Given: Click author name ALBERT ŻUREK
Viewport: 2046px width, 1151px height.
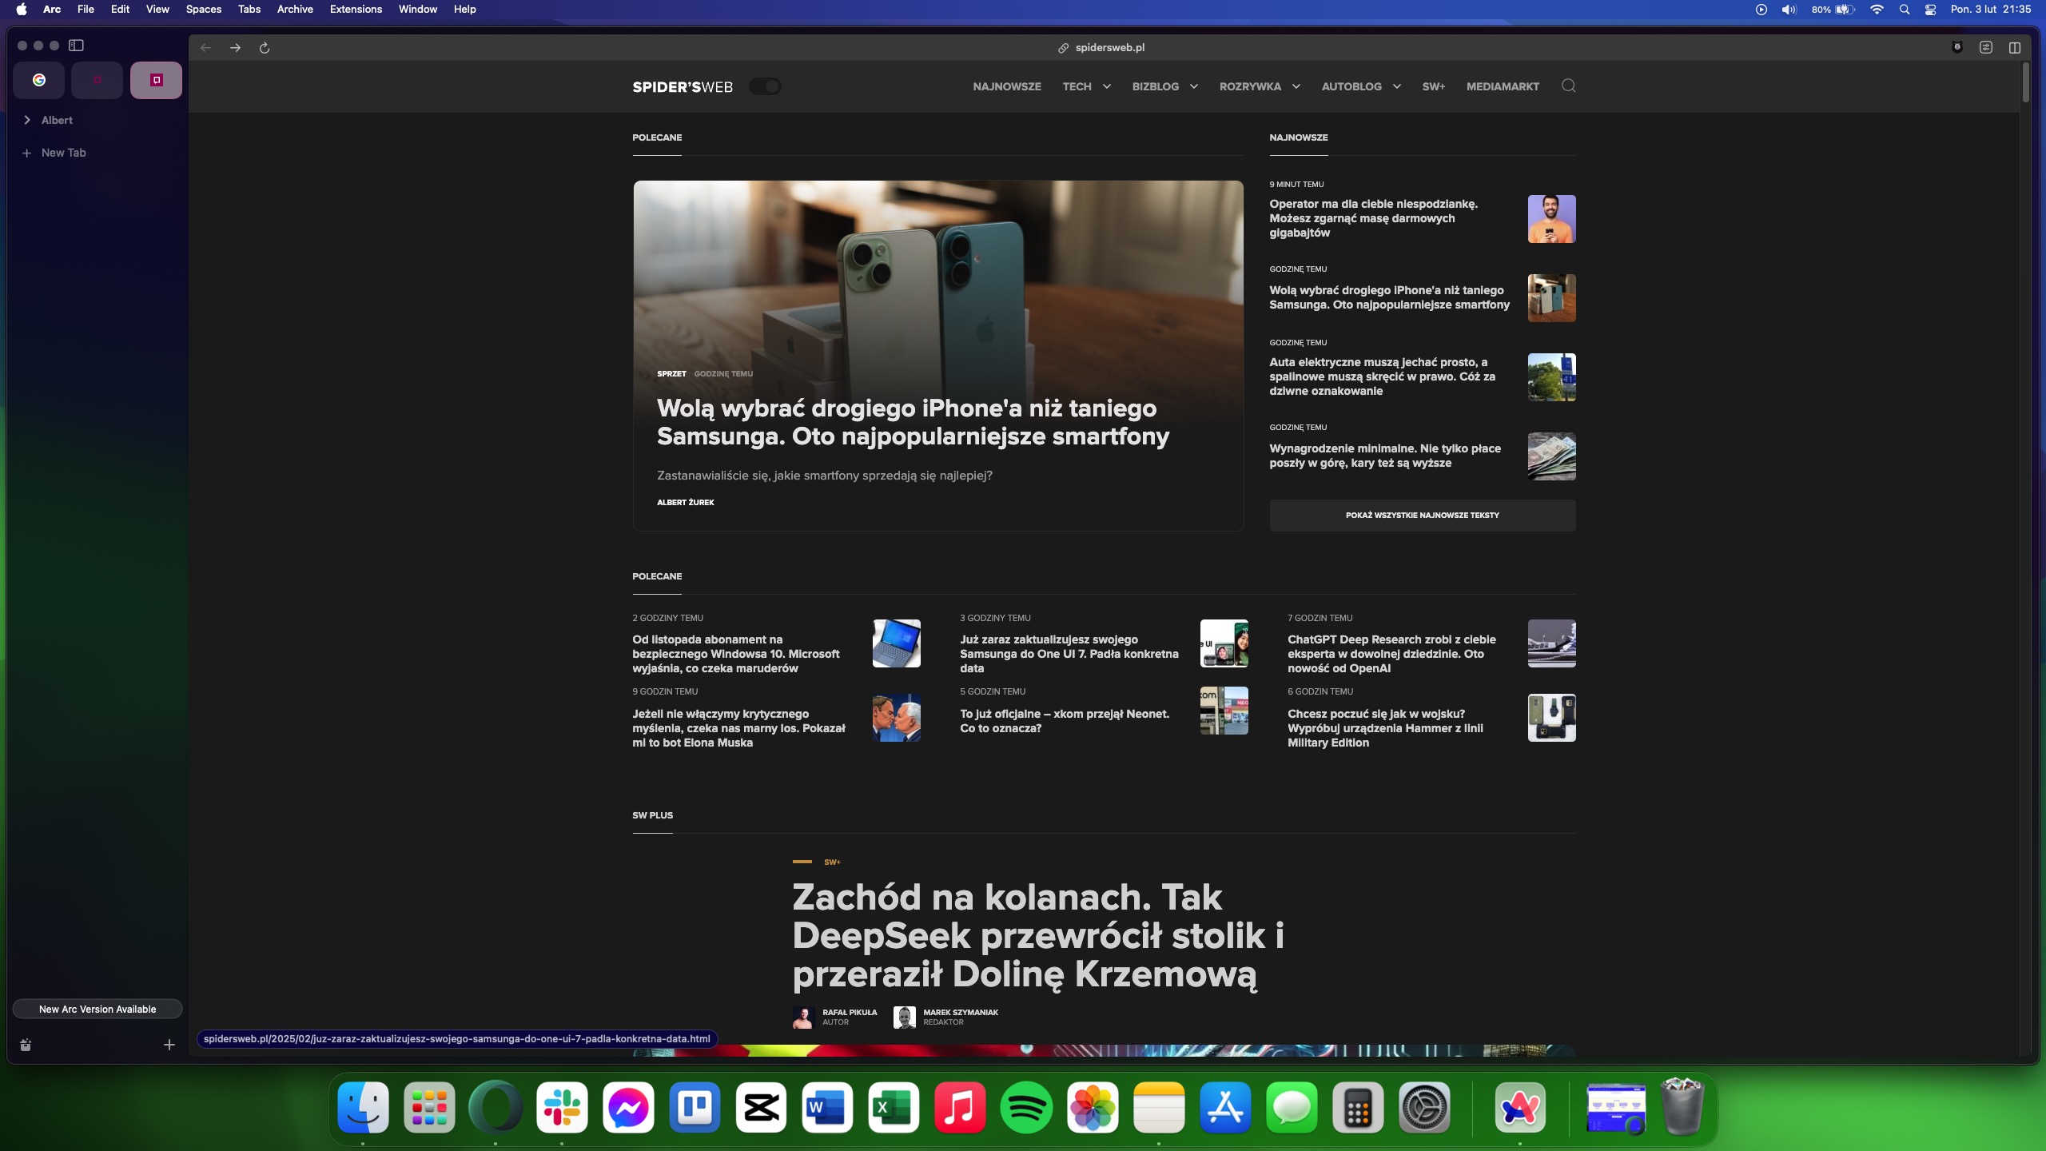Looking at the screenshot, I should pyautogui.click(x=686, y=503).
